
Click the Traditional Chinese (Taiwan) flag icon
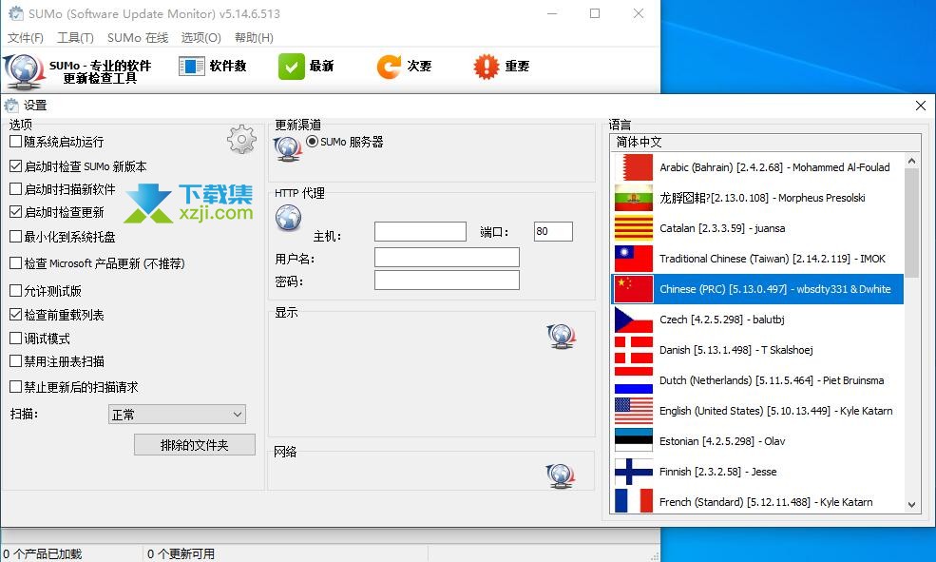(634, 259)
